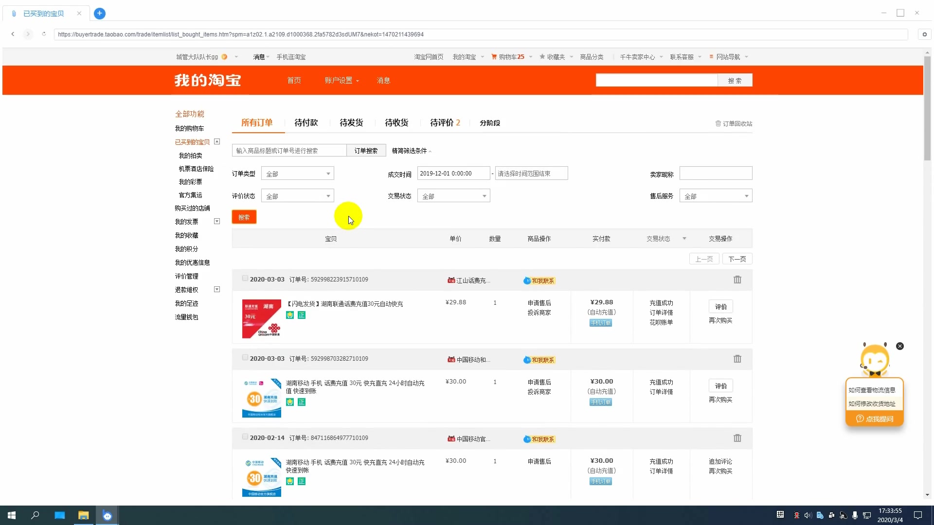934x525 pixels.
Task: Open browser settings gear
Action: tap(925, 34)
